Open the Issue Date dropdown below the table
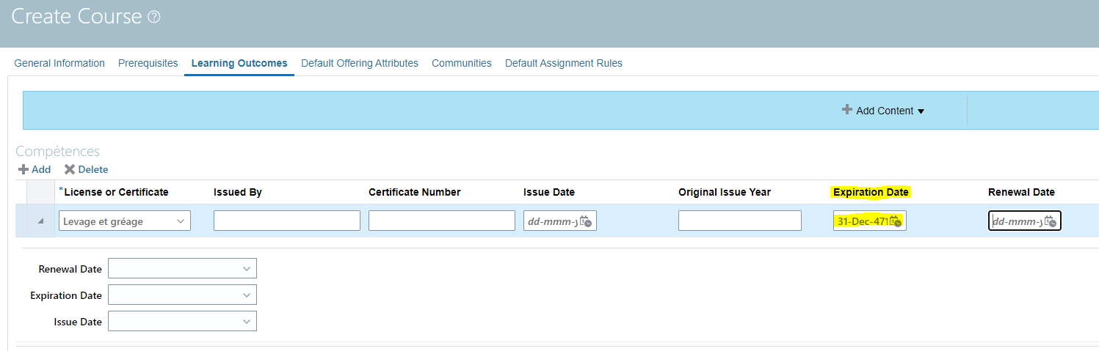Screen dimensions: 1099x351 tap(182, 321)
